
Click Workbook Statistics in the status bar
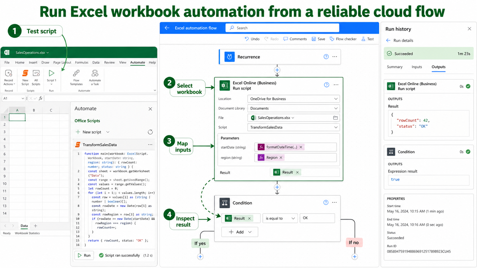coord(27,233)
